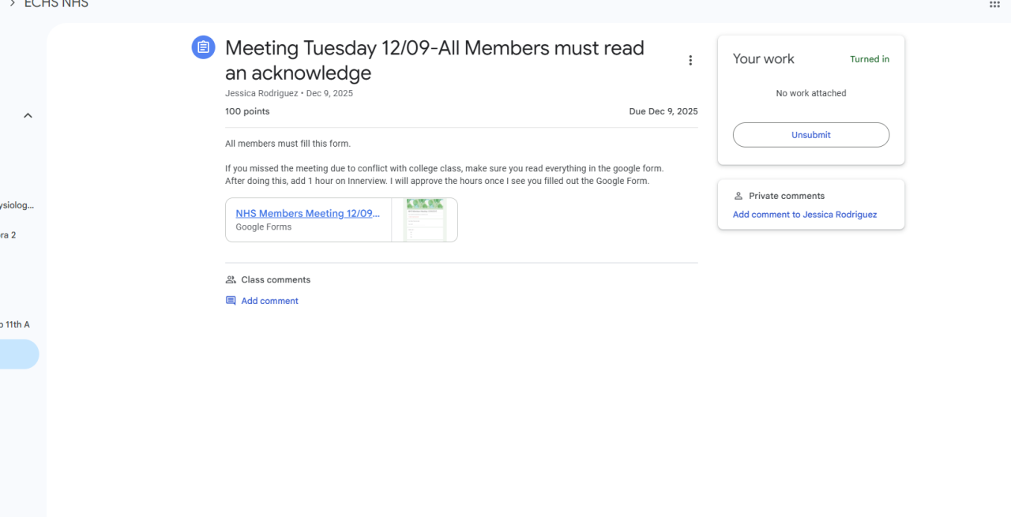
Task: Open the NHS Members Meeting 12/09 form link
Action: point(307,213)
